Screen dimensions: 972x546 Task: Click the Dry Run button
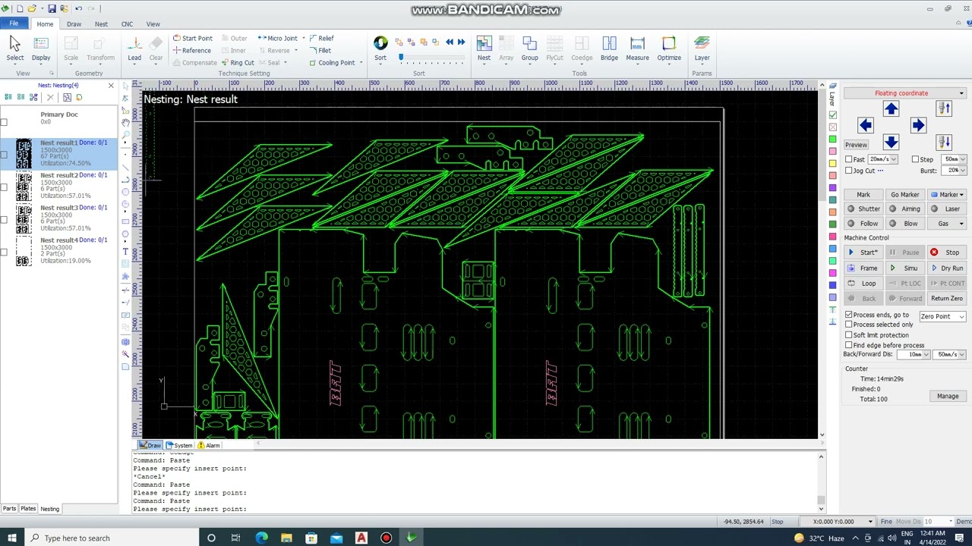pos(947,268)
